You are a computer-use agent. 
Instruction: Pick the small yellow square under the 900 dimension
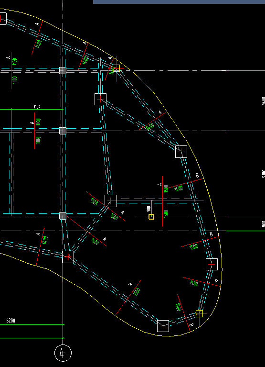tap(151, 217)
